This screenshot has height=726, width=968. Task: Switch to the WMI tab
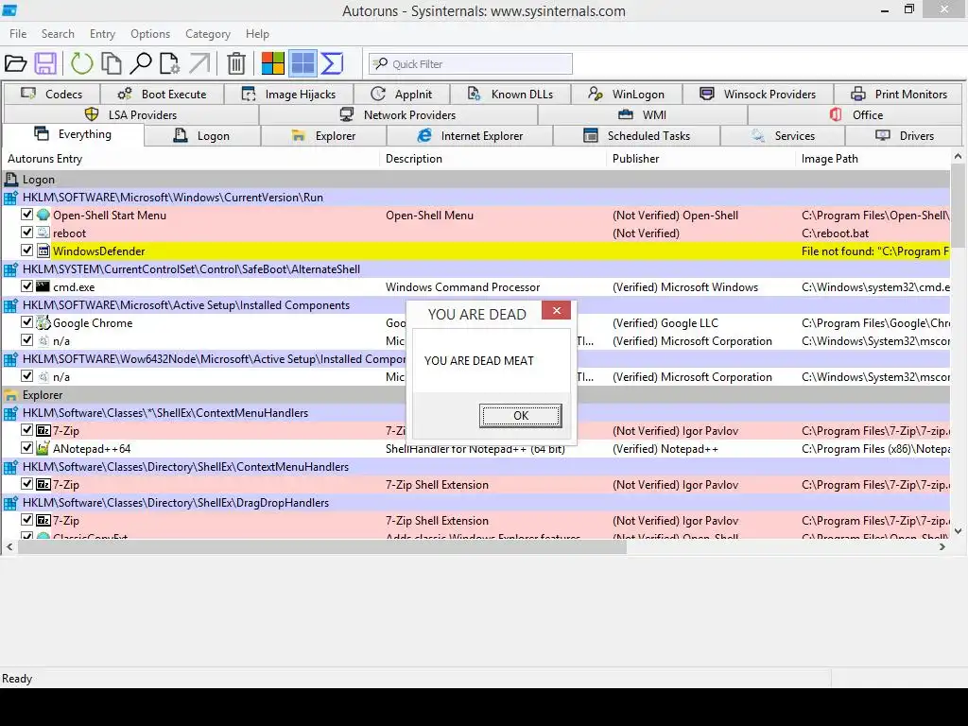pyautogui.click(x=643, y=114)
